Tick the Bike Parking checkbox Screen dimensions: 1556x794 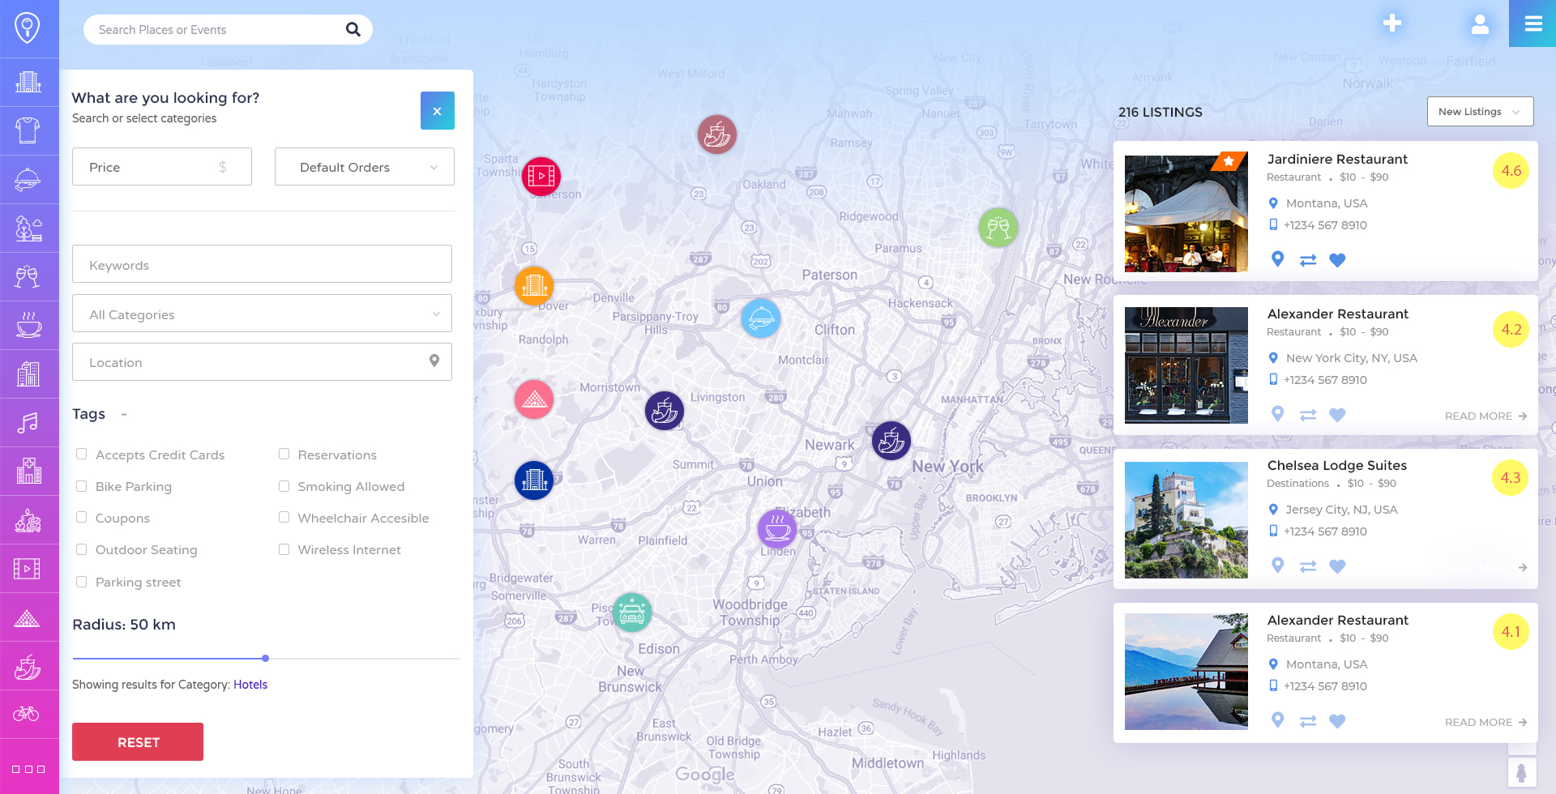(81, 485)
